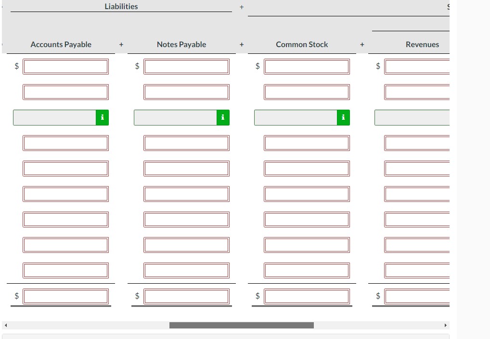Click the info icon under Common Stock
This screenshot has width=490, height=339.
[x=343, y=117]
